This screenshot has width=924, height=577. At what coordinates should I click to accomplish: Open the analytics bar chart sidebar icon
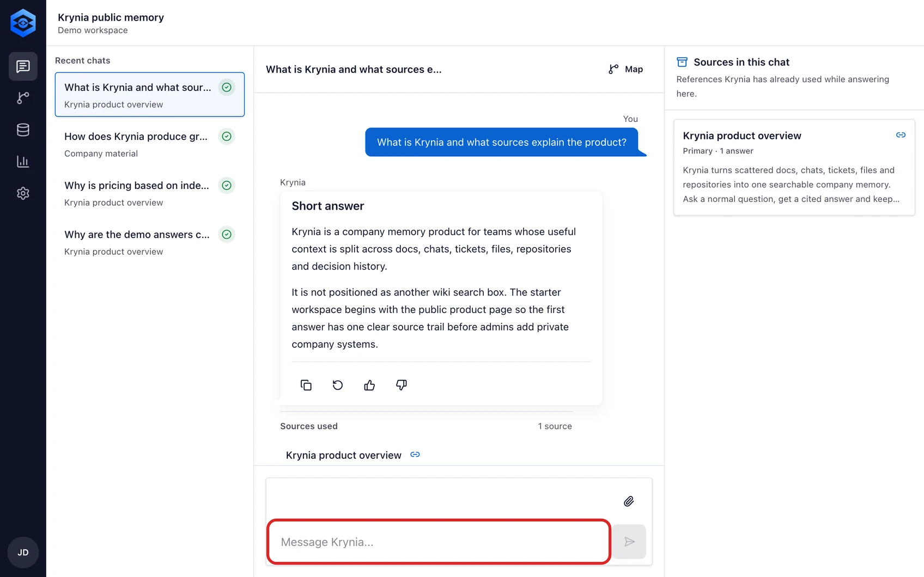(23, 162)
